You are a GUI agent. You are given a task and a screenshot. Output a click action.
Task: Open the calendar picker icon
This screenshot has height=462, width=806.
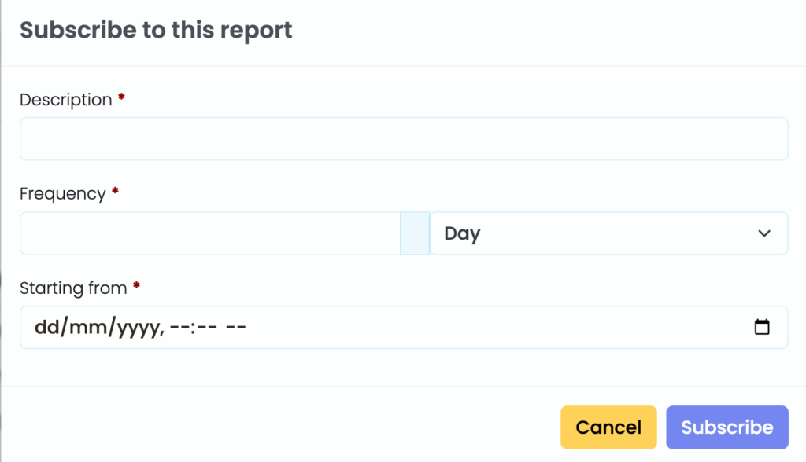pyautogui.click(x=762, y=327)
